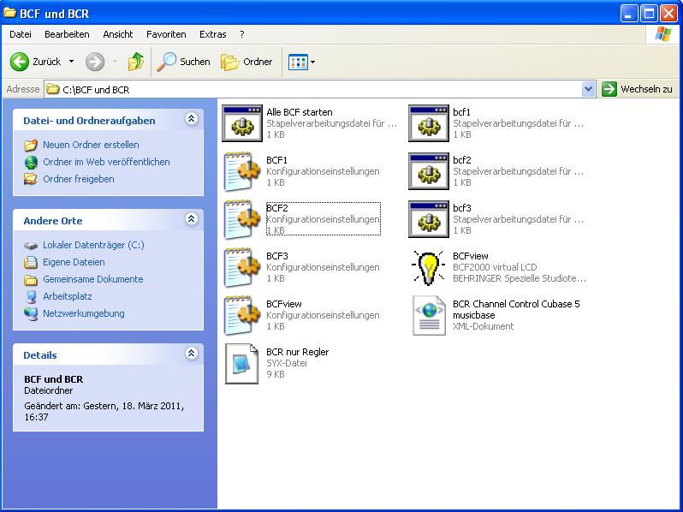Click the BCFview lightbulb application icon
This screenshot has width=683, height=512.
[428, 267]
